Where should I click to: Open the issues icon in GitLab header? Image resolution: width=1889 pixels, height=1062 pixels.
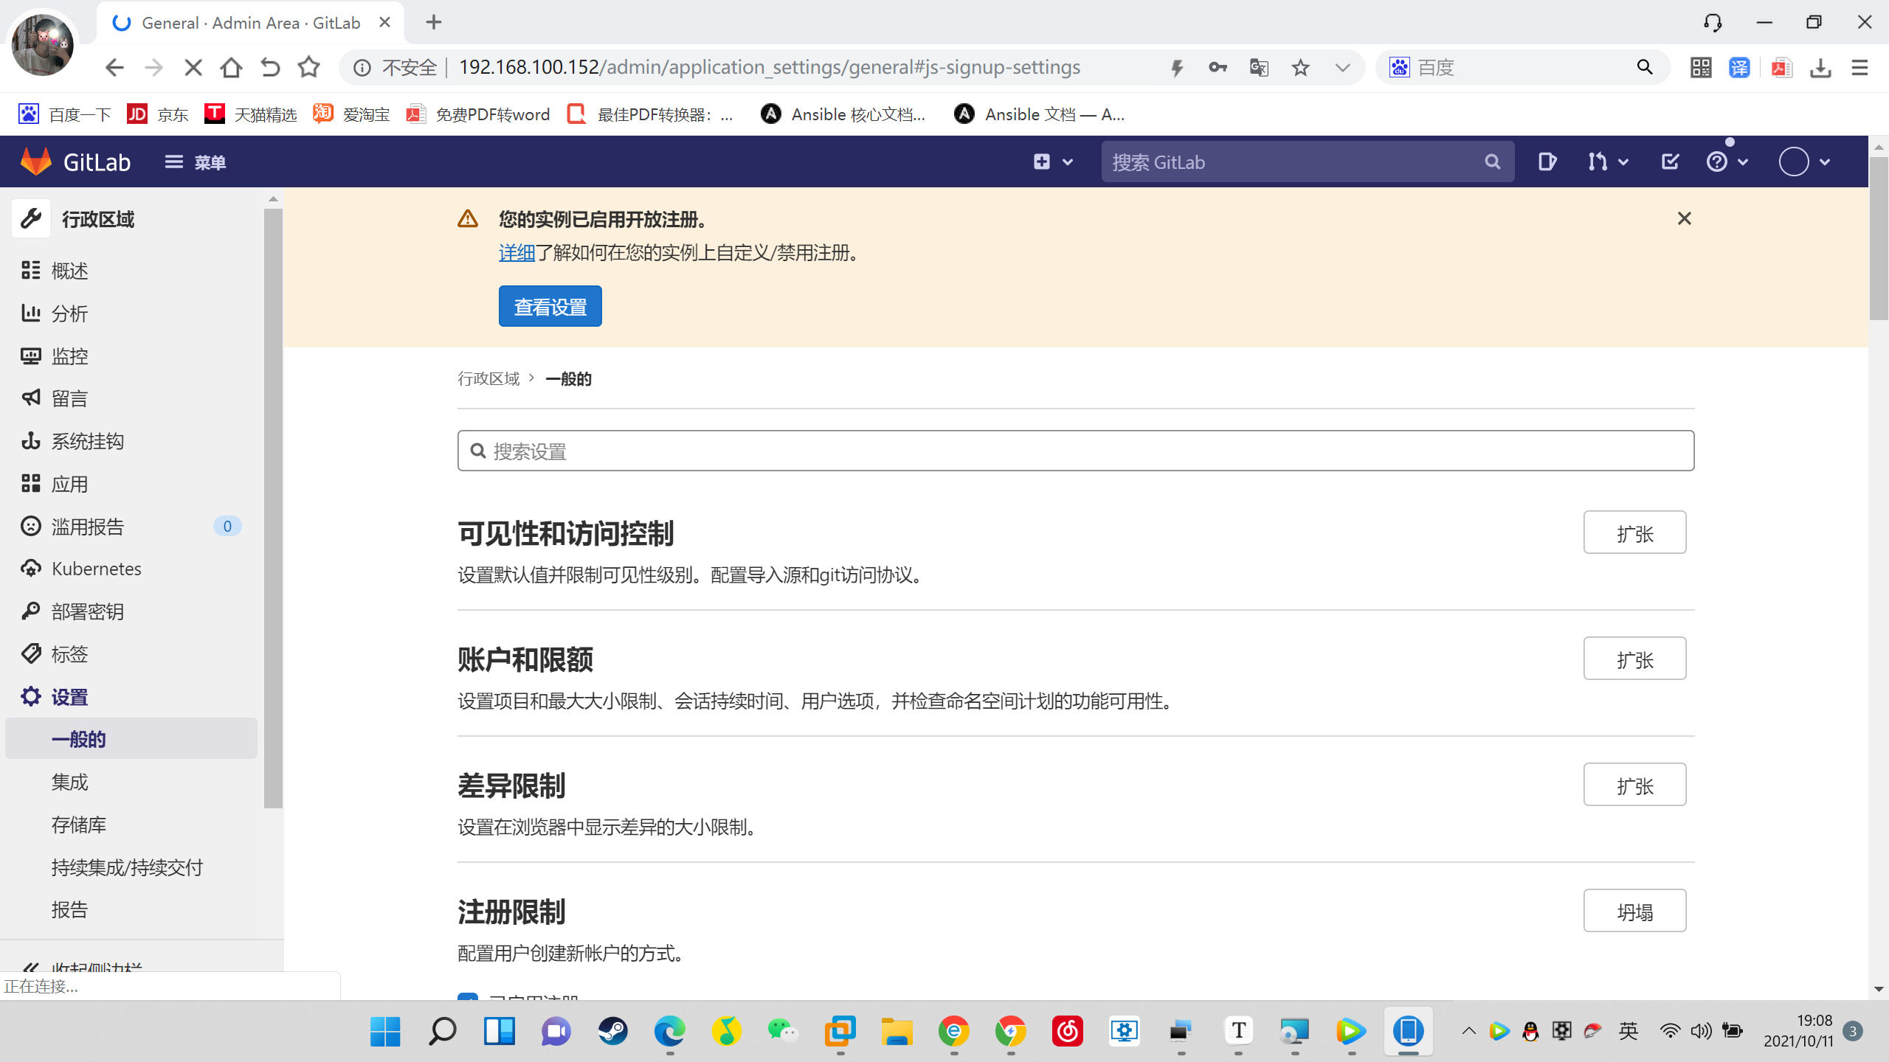click(1547, 162)
